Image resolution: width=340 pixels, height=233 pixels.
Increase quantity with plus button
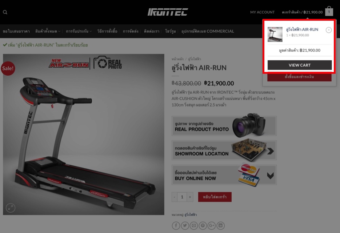tap(190, 197)
